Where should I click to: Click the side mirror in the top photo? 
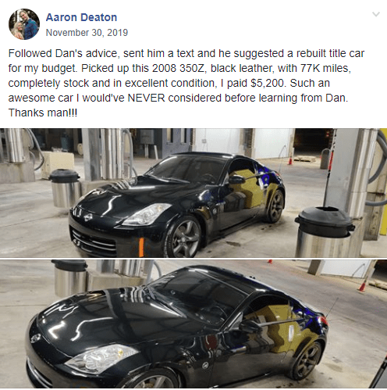(236, 180)
